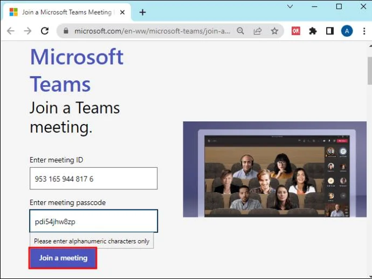Click the padlock site info icon
372x279 pixels.
pyautogui.click(x=66, y=31)
